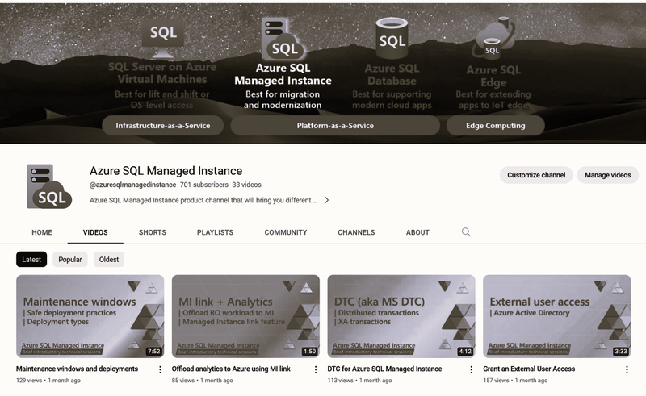The image size is (646, 396).
Task: Switch to the CHANNELS tab
Action: click(356, 232)
